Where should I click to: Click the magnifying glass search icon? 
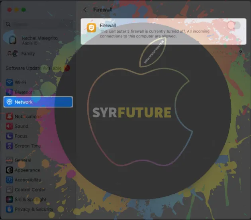point(8,24)
